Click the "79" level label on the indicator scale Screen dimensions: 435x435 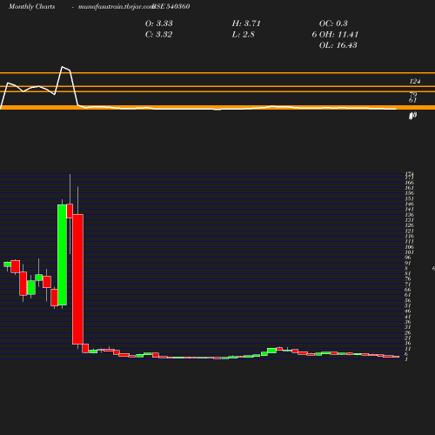click(x=413, y=95)
